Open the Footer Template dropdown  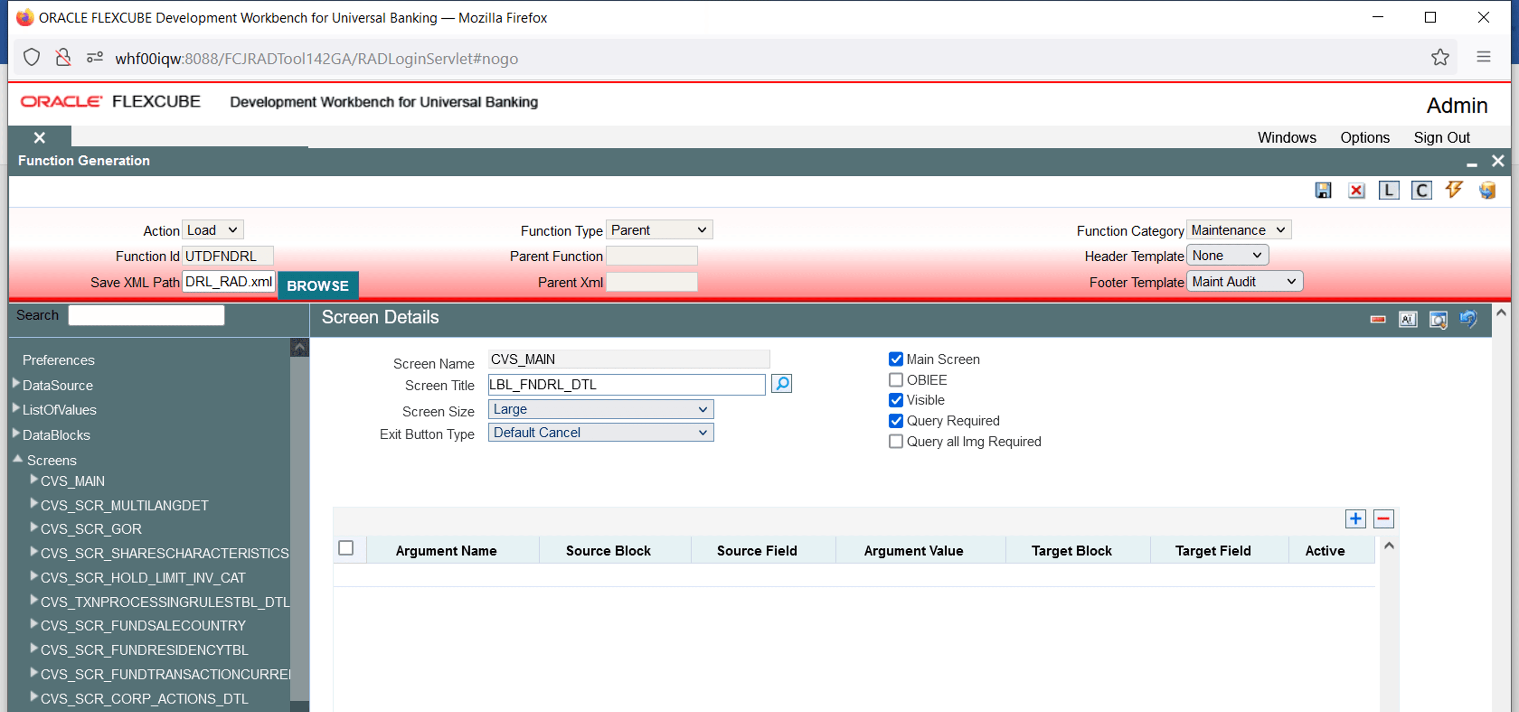pos(1244,282)
